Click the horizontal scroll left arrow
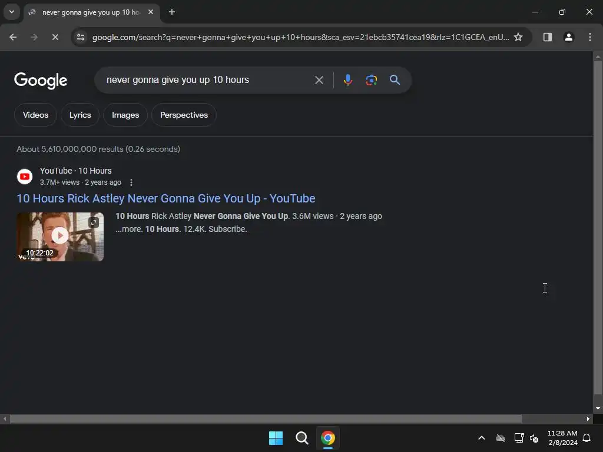The image size is (603, 452). pyautogui.click(x=5, y=418)
